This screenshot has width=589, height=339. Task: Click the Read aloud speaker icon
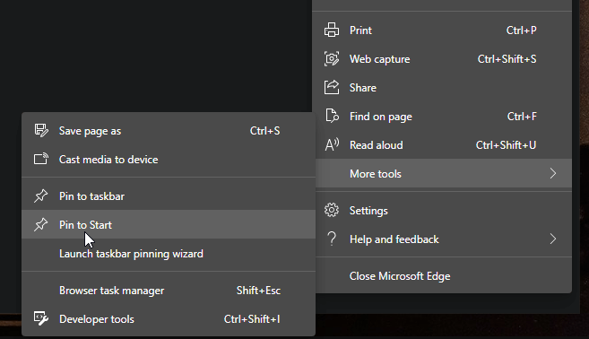(332, 145)
